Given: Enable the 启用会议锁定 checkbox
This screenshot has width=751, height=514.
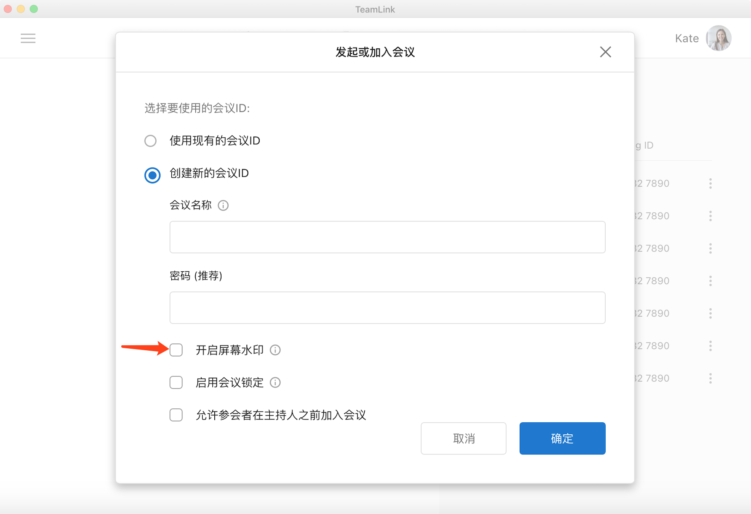Looking at the screenshot, I should [x=176, y=382].
